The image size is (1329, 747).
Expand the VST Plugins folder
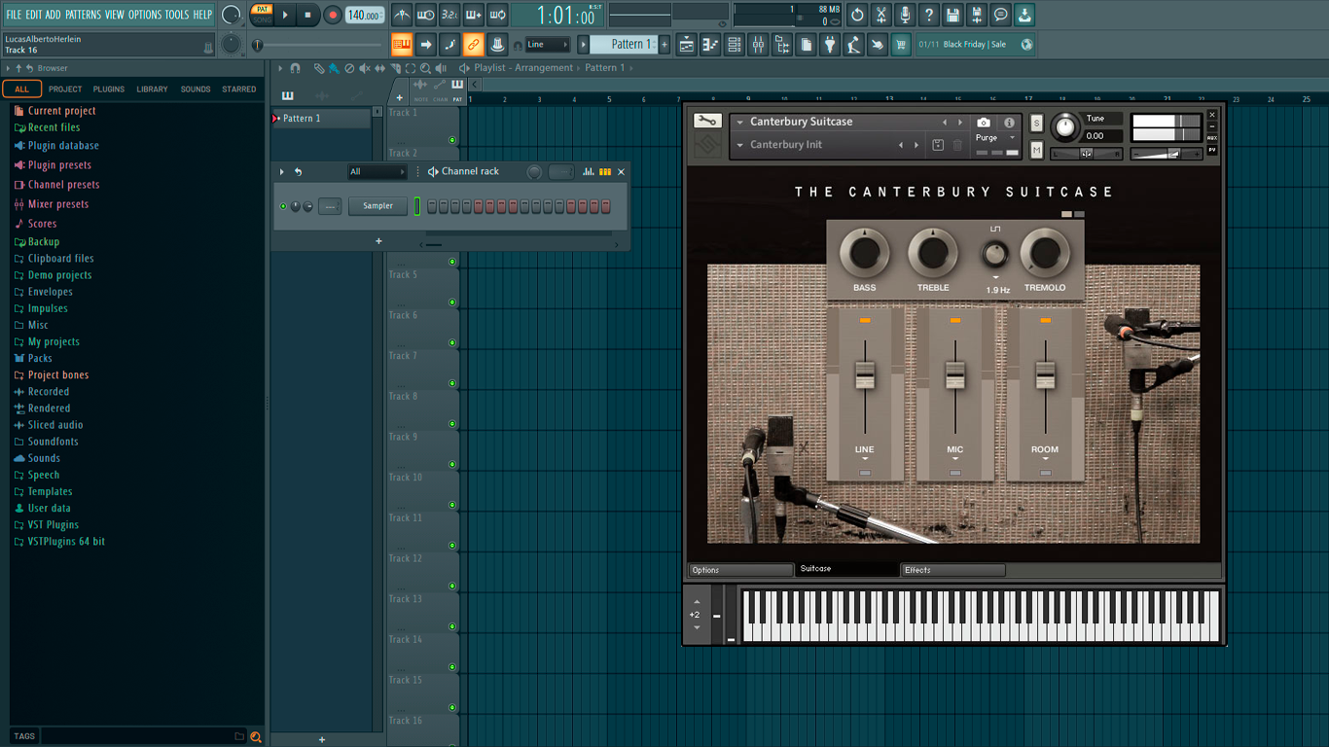(54, 524)
